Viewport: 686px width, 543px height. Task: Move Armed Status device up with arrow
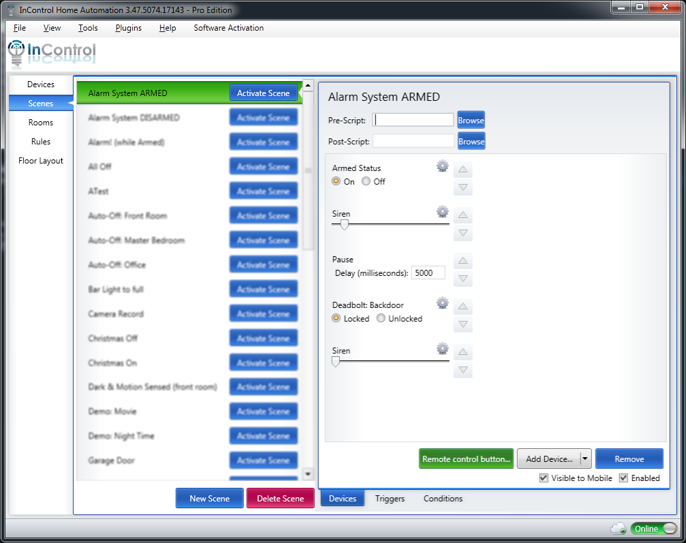pyautogui.click(x=463, y=170)
